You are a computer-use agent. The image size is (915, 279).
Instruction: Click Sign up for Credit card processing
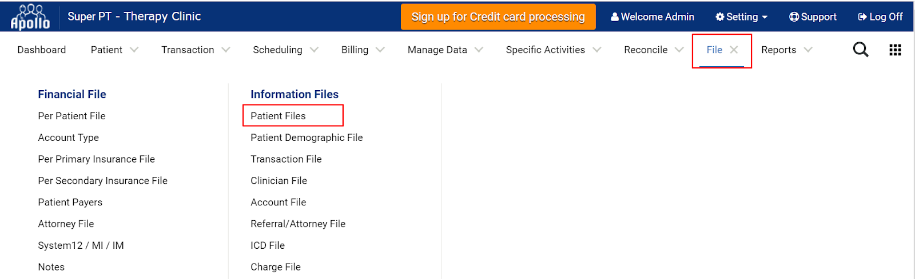[498, 17]
